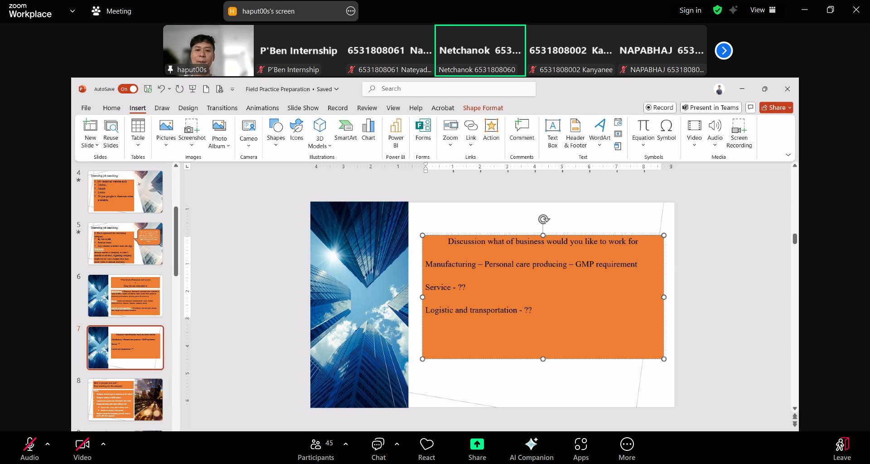
Task: Switch to the Design tab
Action: click(188, 108)
